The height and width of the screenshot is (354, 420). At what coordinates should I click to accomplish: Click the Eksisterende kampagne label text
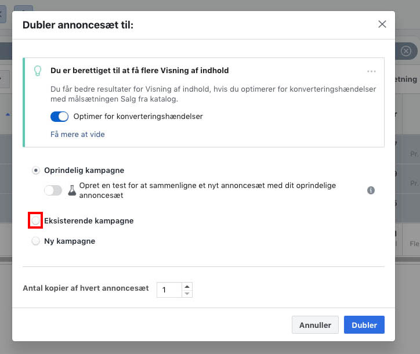point(89,221)
